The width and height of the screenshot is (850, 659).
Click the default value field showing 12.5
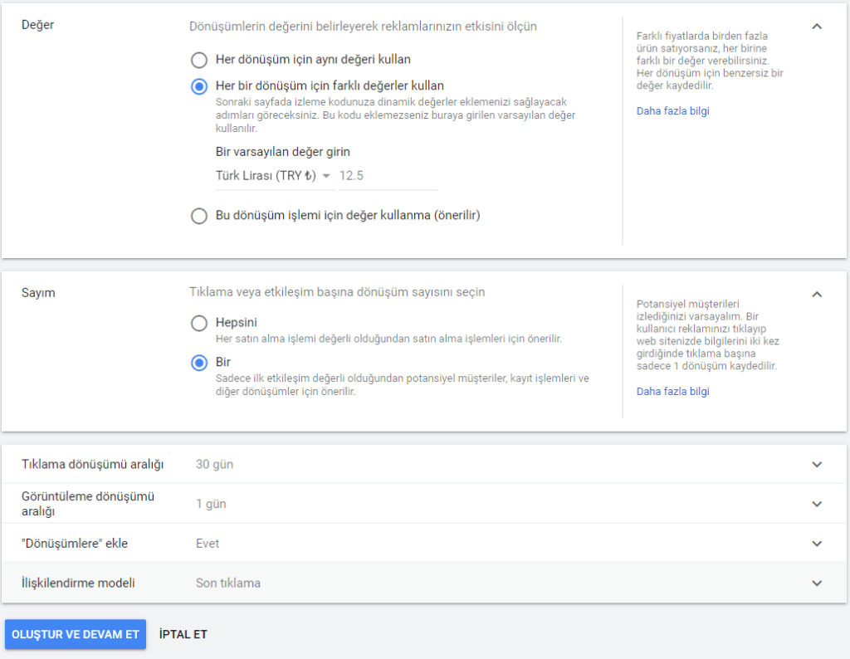[388, 176]
